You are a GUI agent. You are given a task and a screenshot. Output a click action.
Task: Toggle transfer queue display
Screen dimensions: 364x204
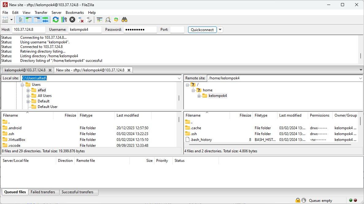(x=45, y=20)
